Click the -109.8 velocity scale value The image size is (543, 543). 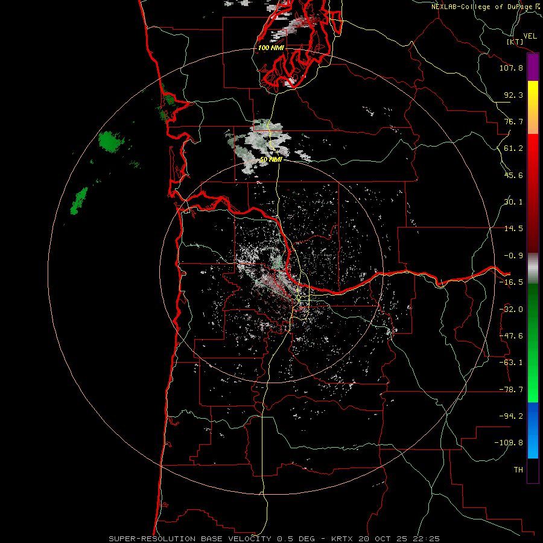pos(509,443)
